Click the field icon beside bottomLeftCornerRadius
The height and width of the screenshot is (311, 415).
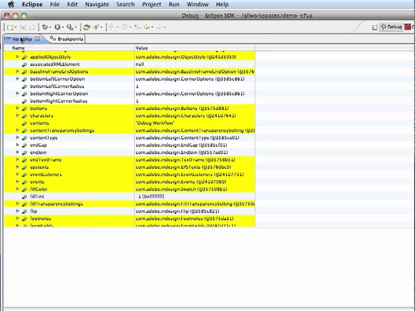(24, 86)
